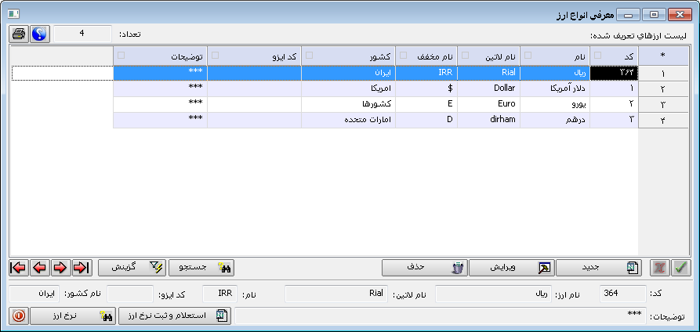
Task: Click the right-pointing red arrow beside last-record button
Action: pyautogui.click(x=60, y=268)
